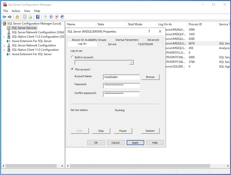Click the Pause Service toolbar icon
This screenshot has height=175, width=231.
pos(51,17)
